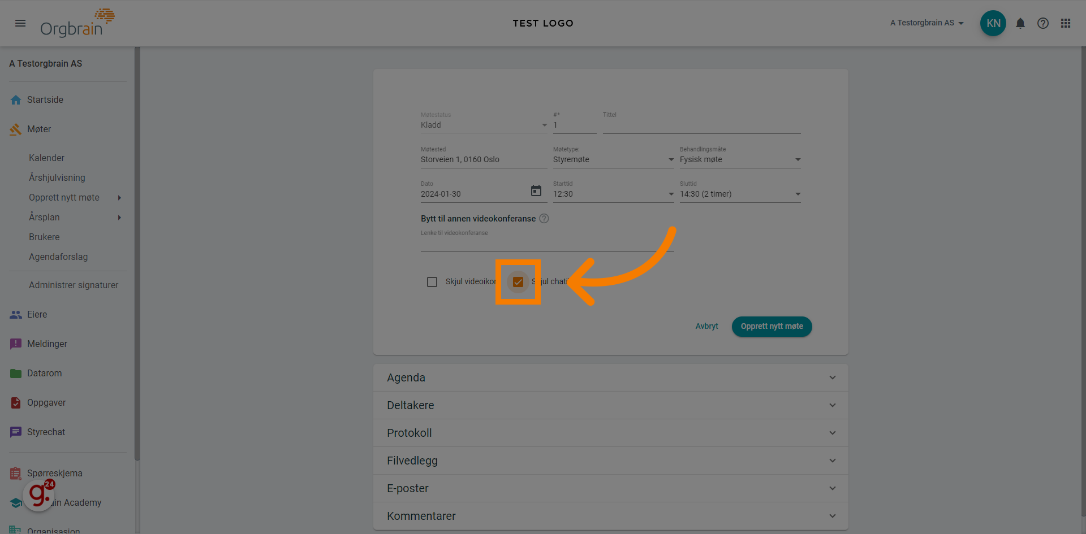Open the Behandlingsmåte Fysisk møte dropdown

740,160
